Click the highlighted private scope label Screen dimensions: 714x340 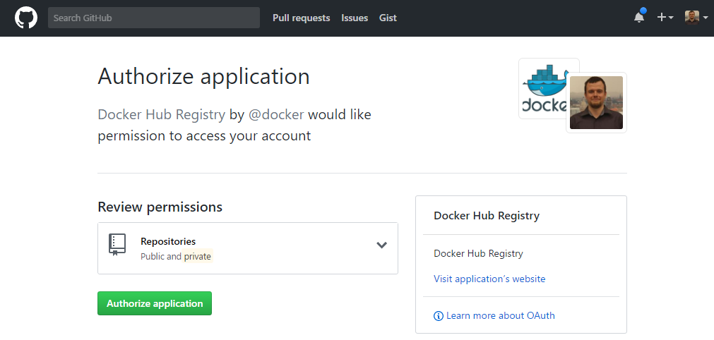[198, 256]
